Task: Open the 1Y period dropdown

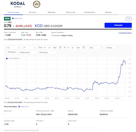Action: point(29,48)
